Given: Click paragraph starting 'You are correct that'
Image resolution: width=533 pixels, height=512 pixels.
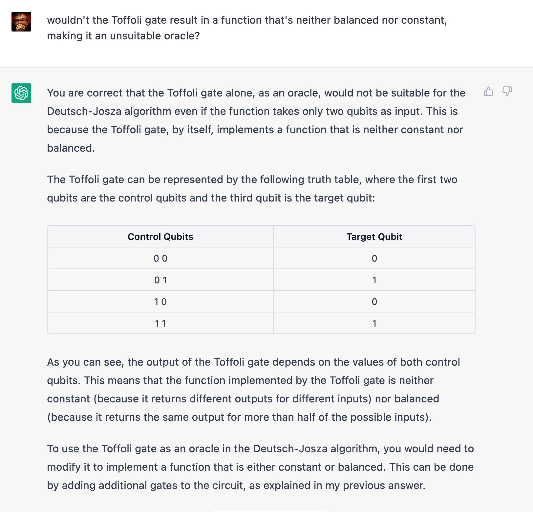Looking at the screenshot, I should tap(256, 120).
